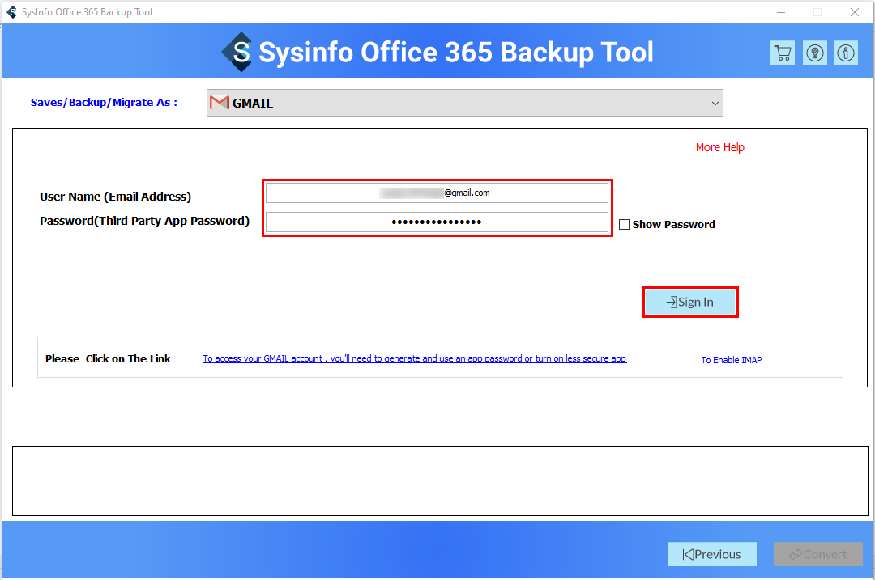The image size is (875, 580).
Task: Follow the generate app password link
Action: 414,358
